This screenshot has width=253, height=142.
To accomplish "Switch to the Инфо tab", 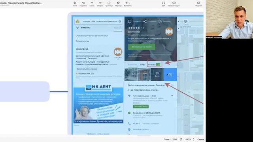I will tap(142, 65).
